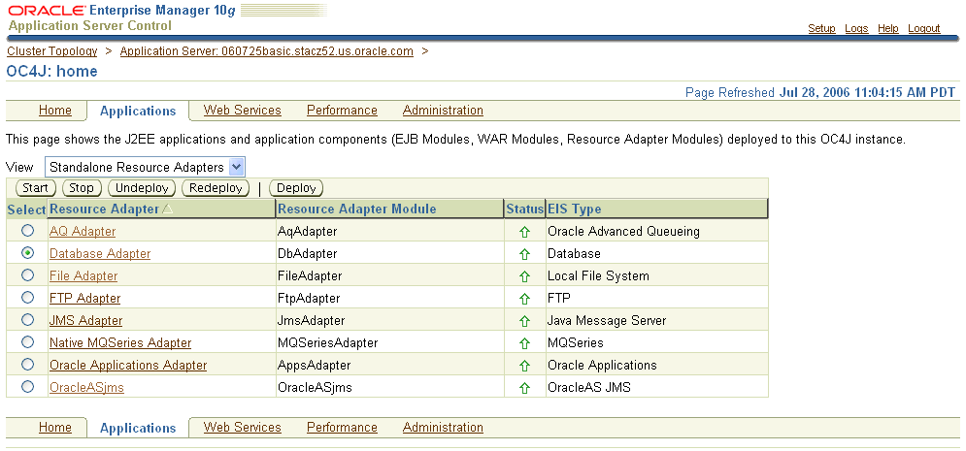
Task: Open the Native MQSeries Adapter link
Action: [120, 342]
